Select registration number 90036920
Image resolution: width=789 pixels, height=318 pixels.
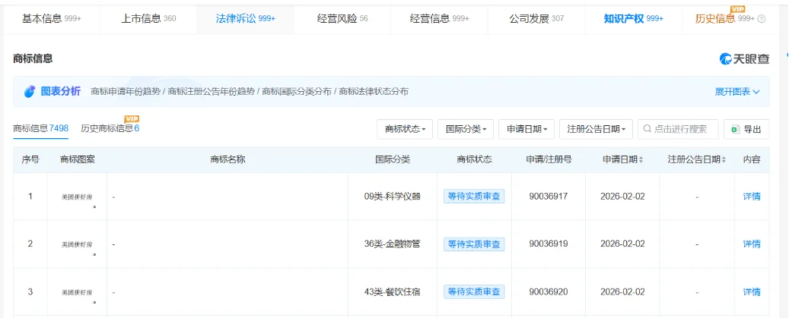tap(549, 292)
